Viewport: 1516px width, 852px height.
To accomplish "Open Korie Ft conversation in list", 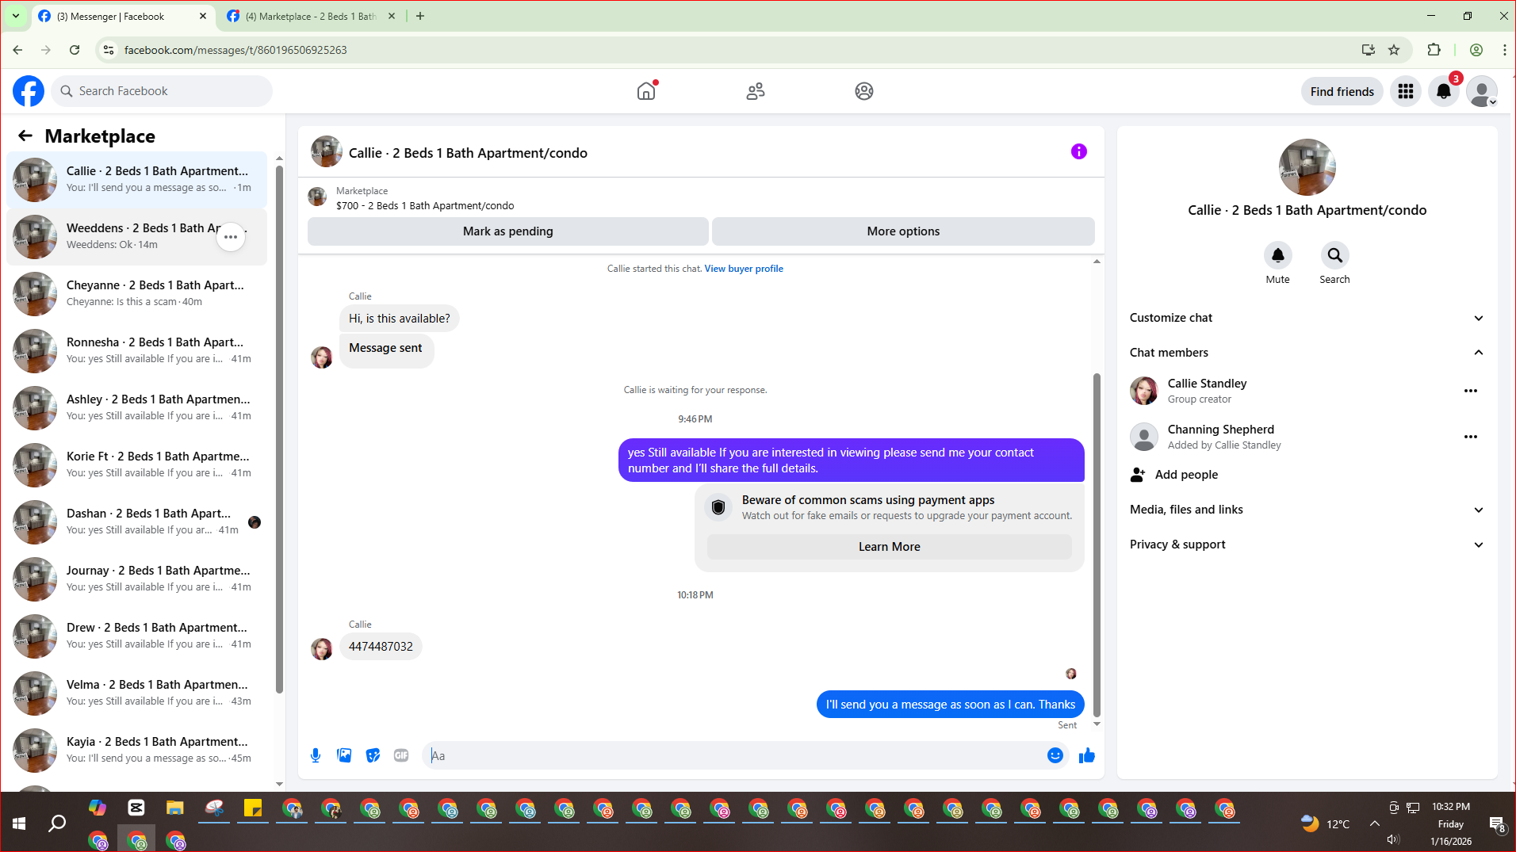I will point(136,465).
